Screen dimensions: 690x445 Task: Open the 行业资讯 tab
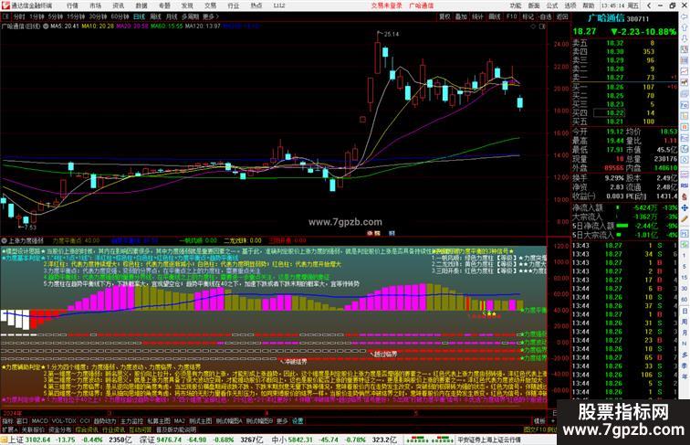(x=113, y=429)
